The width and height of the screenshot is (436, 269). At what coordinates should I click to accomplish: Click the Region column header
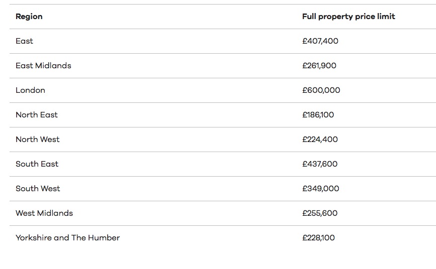[x=29, y=17]
